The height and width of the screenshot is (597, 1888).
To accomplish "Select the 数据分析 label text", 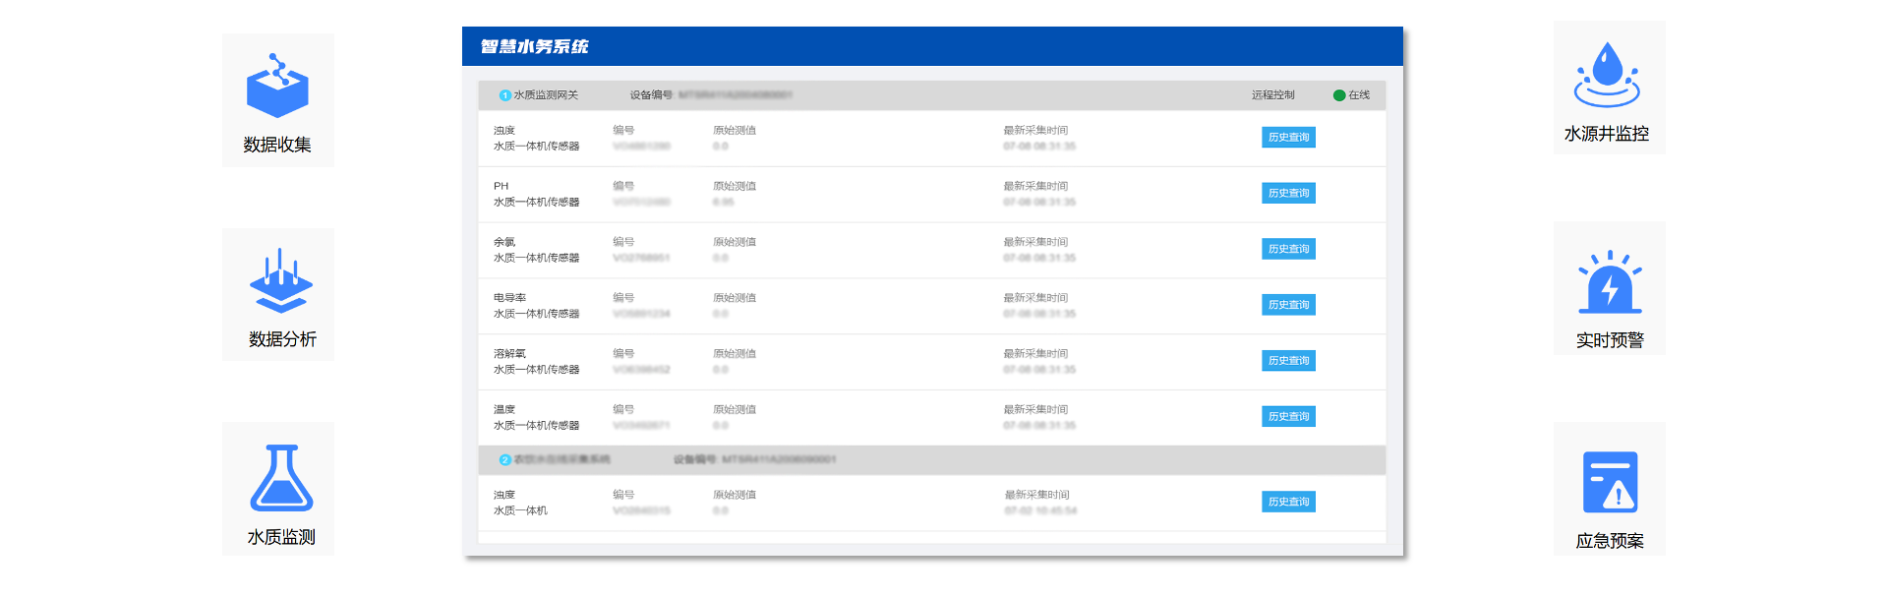I will (x=282, y=339).
